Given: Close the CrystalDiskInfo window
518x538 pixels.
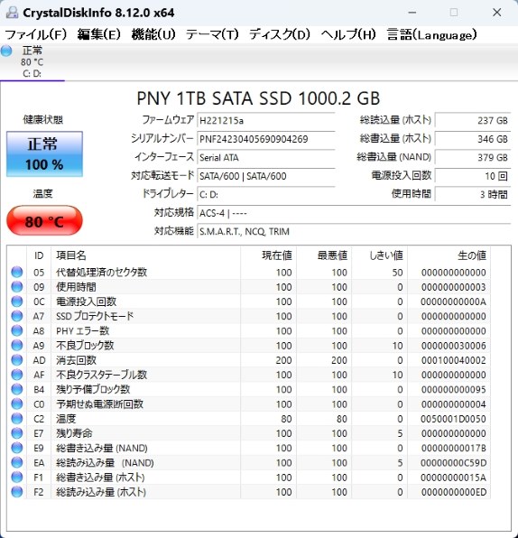Looking at the screenshot, I should click(496, 13).
